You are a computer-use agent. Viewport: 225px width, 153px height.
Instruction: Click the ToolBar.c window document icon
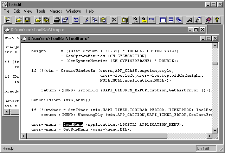click(24, 39)
